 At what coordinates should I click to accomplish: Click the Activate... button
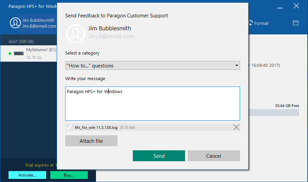point(27,175)
